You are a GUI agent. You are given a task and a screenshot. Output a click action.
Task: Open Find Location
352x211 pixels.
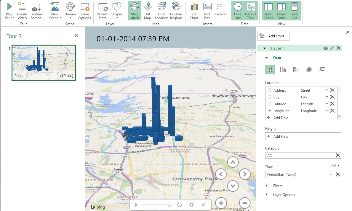pos(161,11)
